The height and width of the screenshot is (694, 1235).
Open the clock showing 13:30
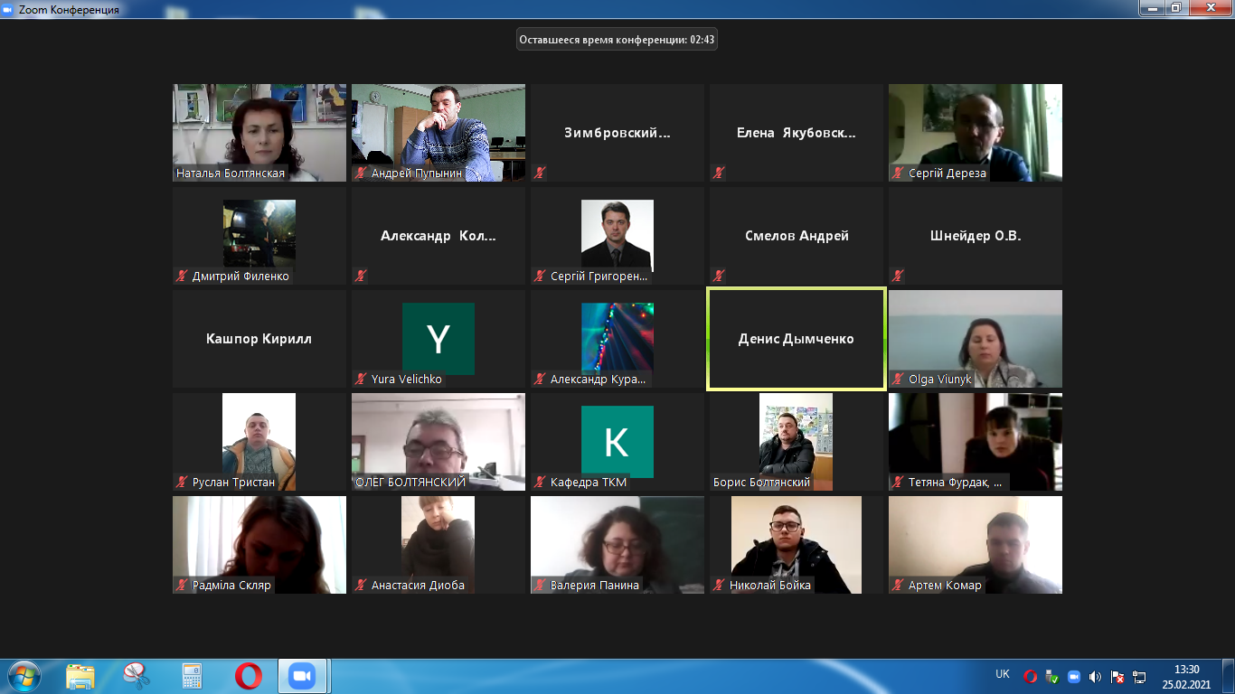(1186, 676)
